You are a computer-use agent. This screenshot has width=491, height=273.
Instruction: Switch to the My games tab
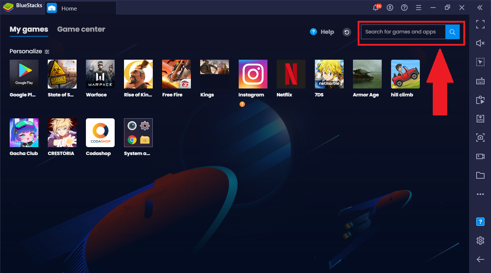(29, 29)
